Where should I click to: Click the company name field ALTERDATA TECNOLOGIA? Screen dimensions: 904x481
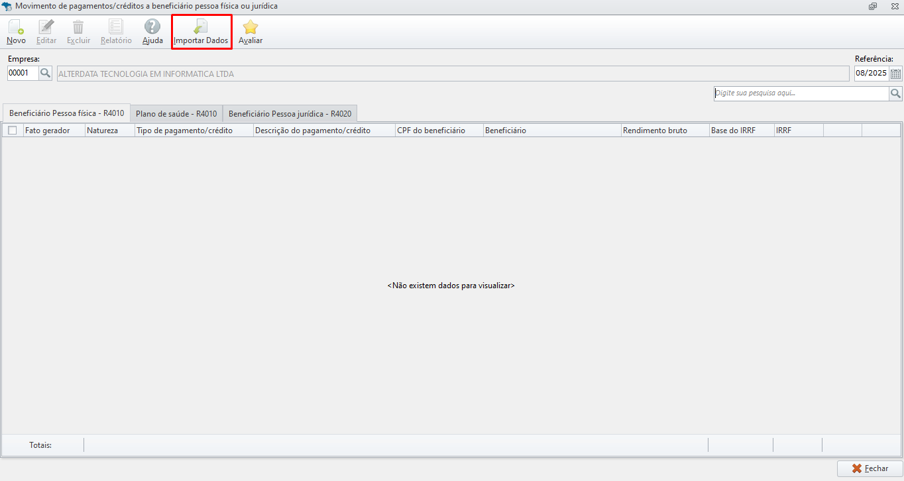tap(453, 74)
